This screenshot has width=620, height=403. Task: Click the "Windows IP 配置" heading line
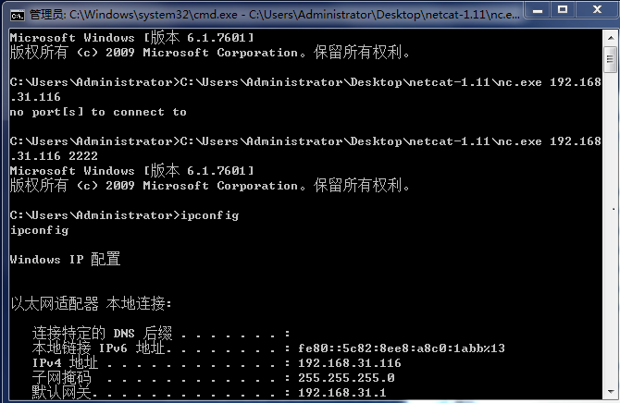point(65,260)
